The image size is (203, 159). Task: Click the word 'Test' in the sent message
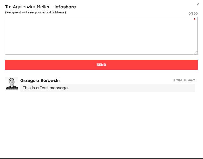pos(44,88)
